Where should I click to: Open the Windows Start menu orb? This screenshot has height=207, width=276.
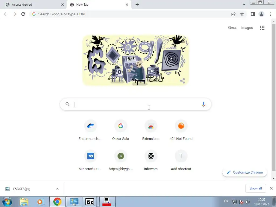point(7,202)
